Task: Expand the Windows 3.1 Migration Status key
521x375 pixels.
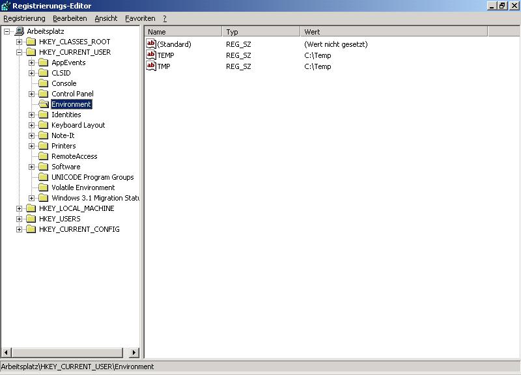Action: tap(31, 198)
